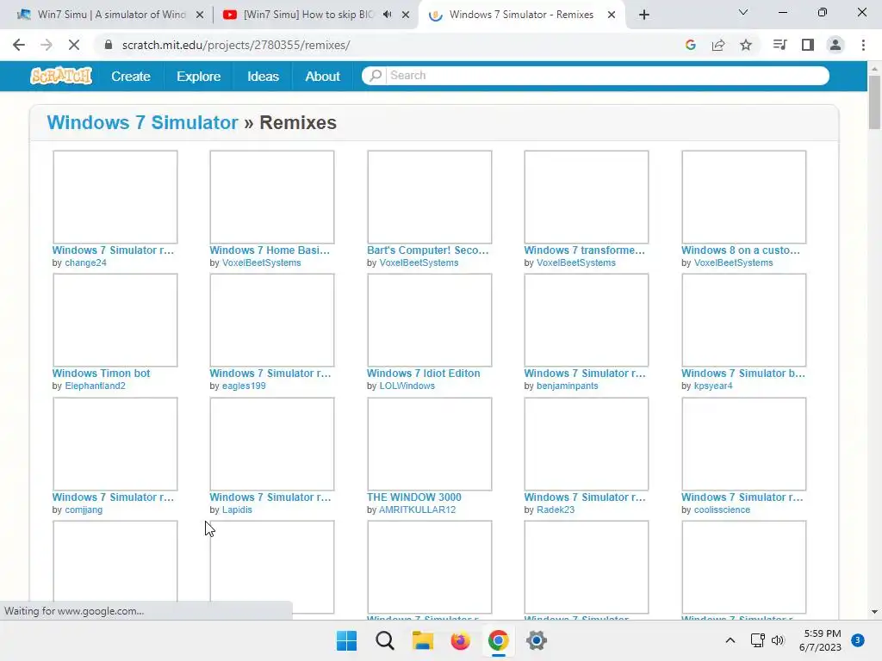Open Windows 7 Simulator b... by kpsyear4
The image size is (882, 661).
coord(743,374)
